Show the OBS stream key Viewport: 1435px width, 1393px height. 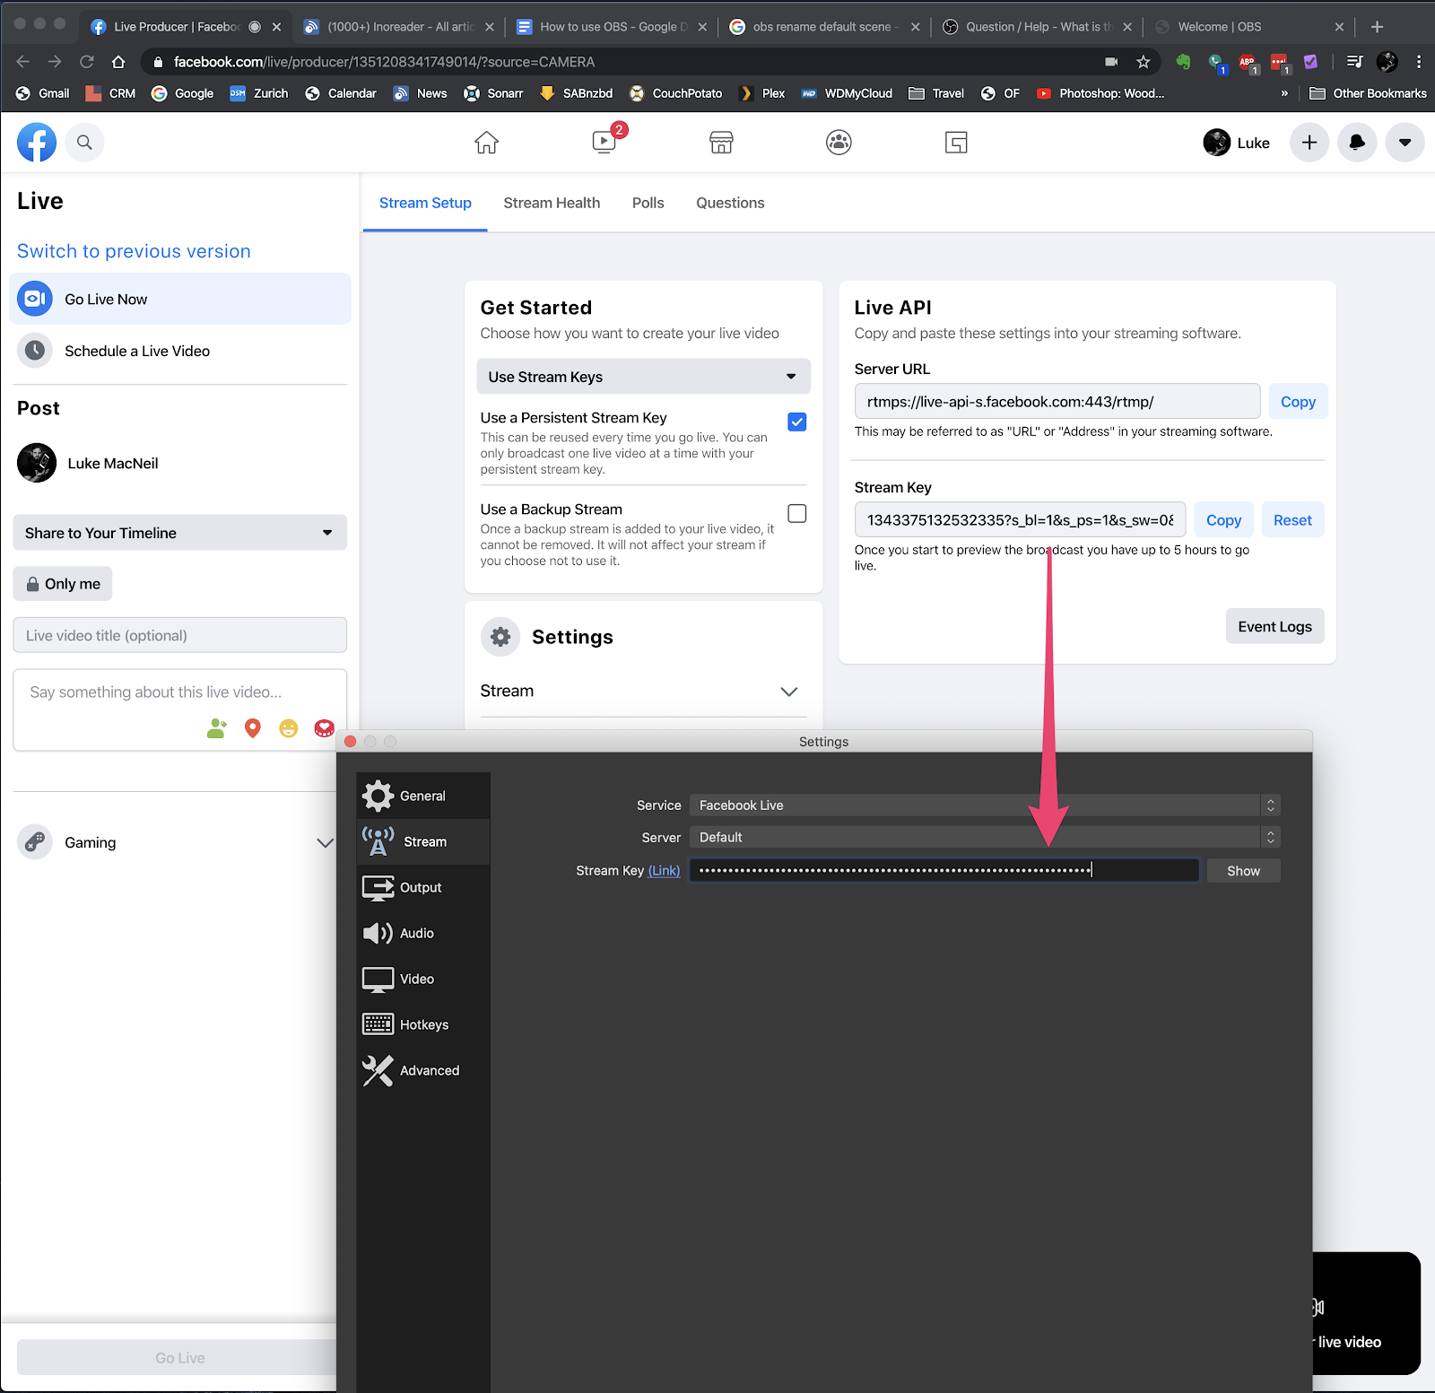(x=1243, y=871)
